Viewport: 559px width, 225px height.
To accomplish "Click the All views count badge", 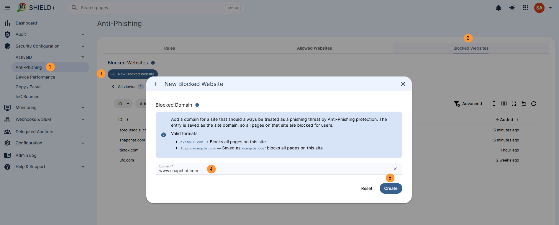I will point(141,87).
